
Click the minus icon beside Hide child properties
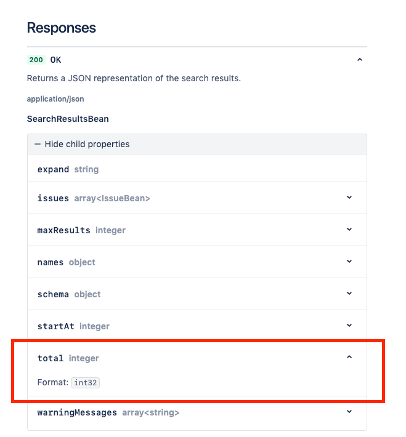pyautogui.click(x=38, y=145)
